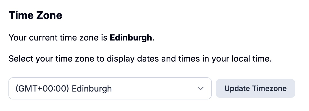Image resolution: width=309 pixels, height=111 pixels.
Task: Click the Update Timezone button
Action: click(x=255, y=88)
